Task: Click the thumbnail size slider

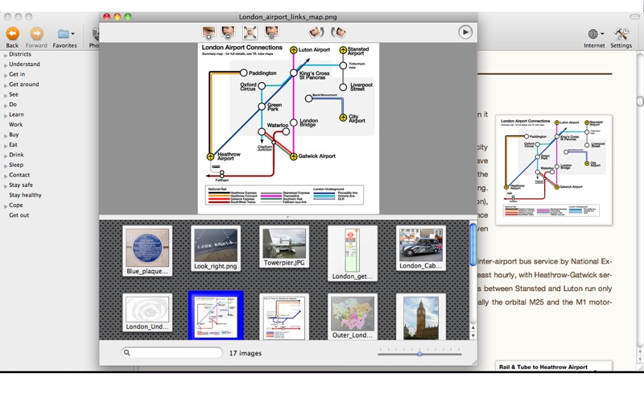Action: [x=419, y=353]
